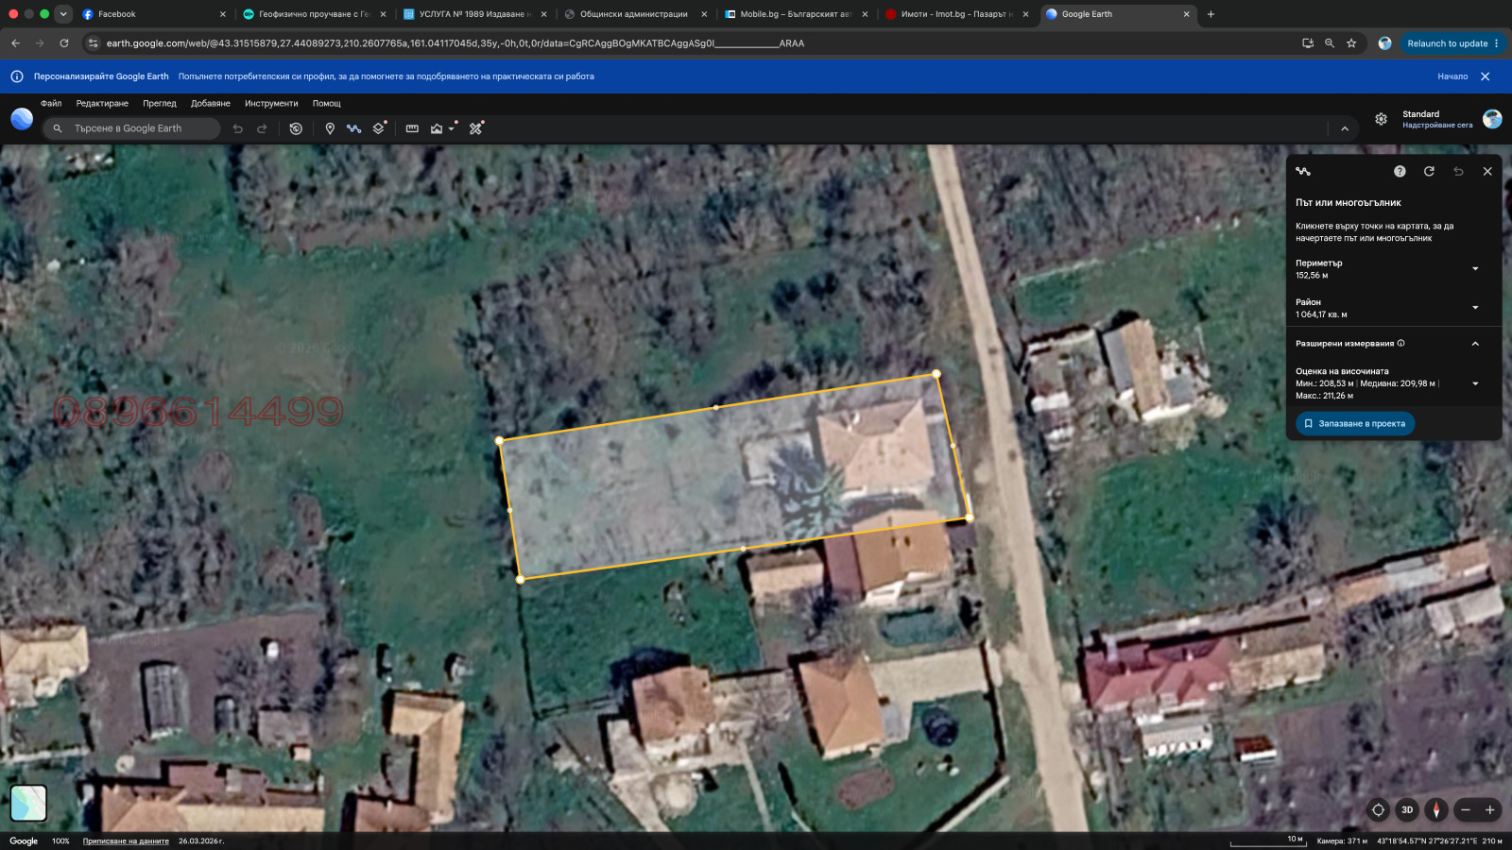
Task: Open the Добавяне menu
Action: 211,104
